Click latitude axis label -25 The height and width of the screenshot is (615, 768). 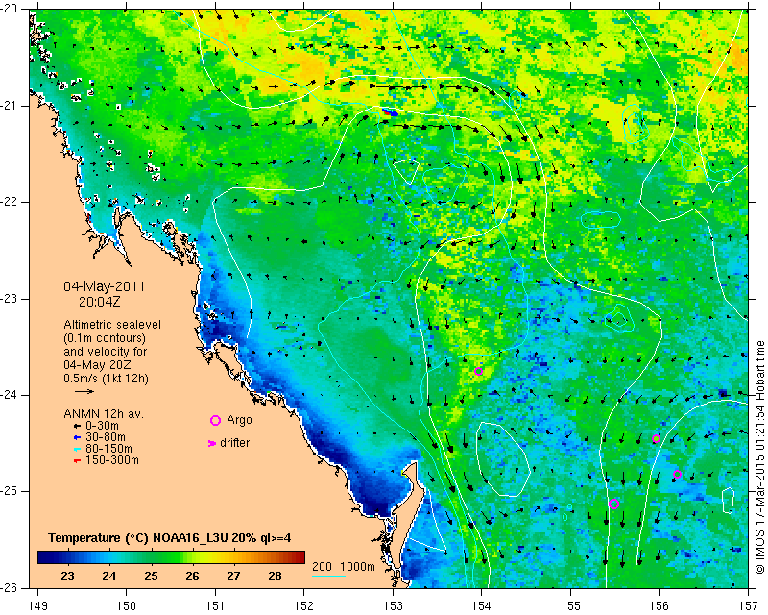10,491
